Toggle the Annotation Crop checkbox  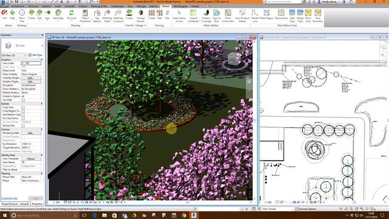click(x=23, y=115)
